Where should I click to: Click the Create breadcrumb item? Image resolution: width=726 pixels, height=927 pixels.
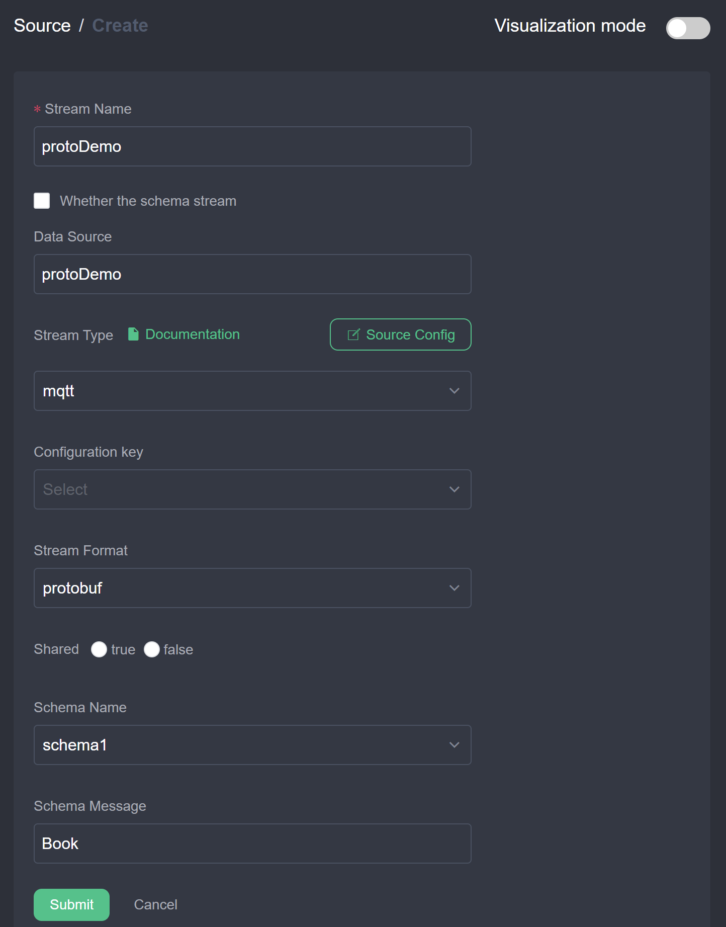(x=120, y=26)
